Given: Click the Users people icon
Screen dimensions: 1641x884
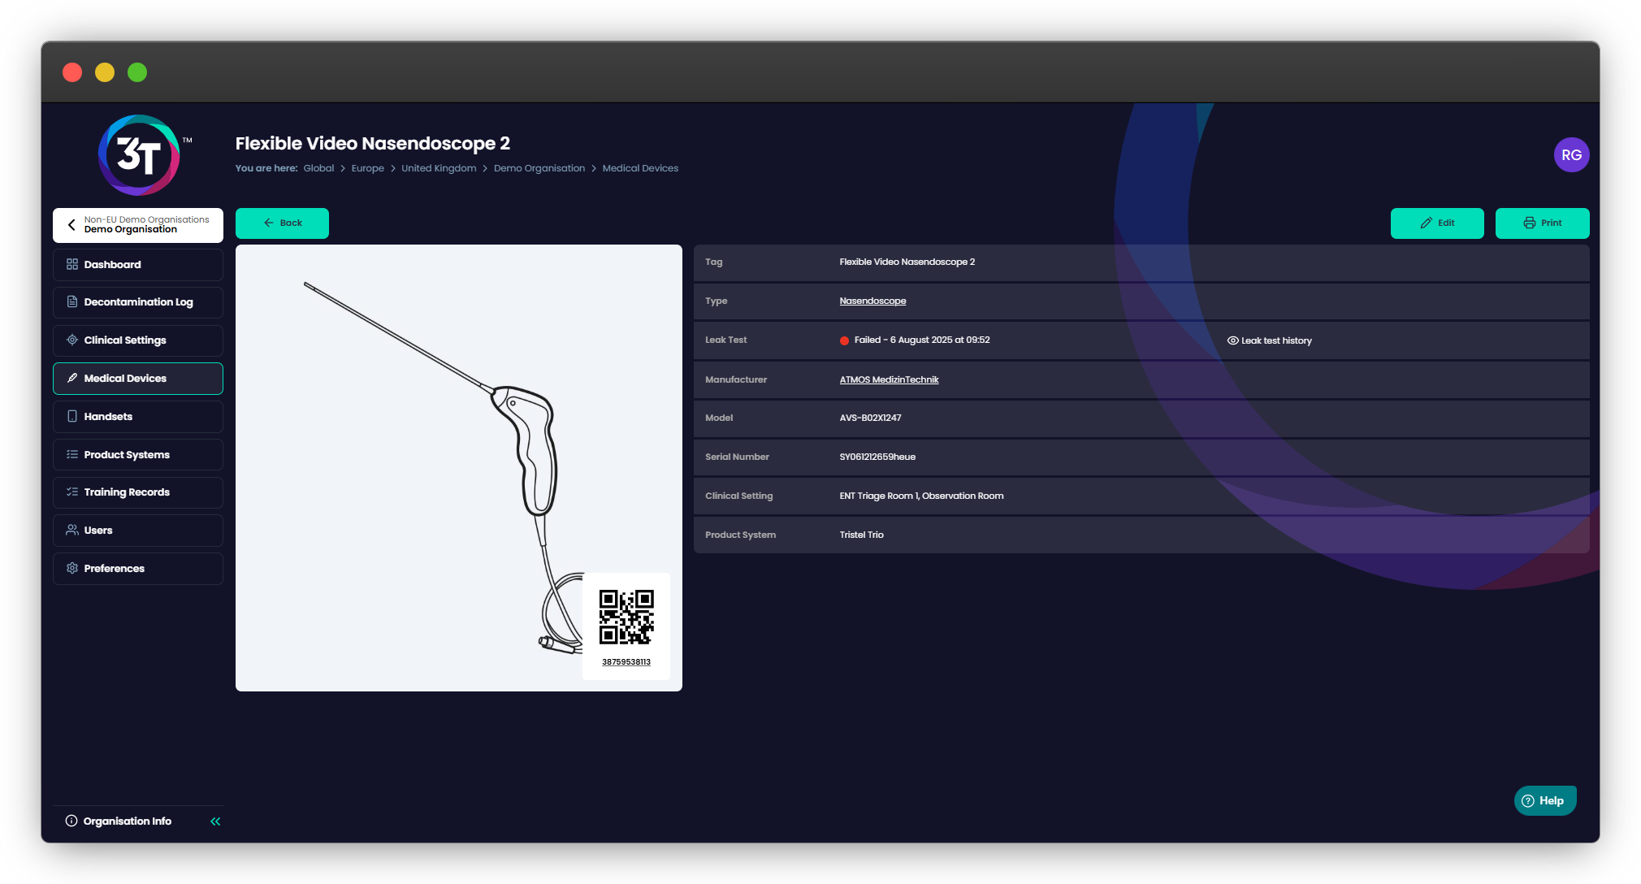Looking at the screenshot, I should tap(72, 531).
